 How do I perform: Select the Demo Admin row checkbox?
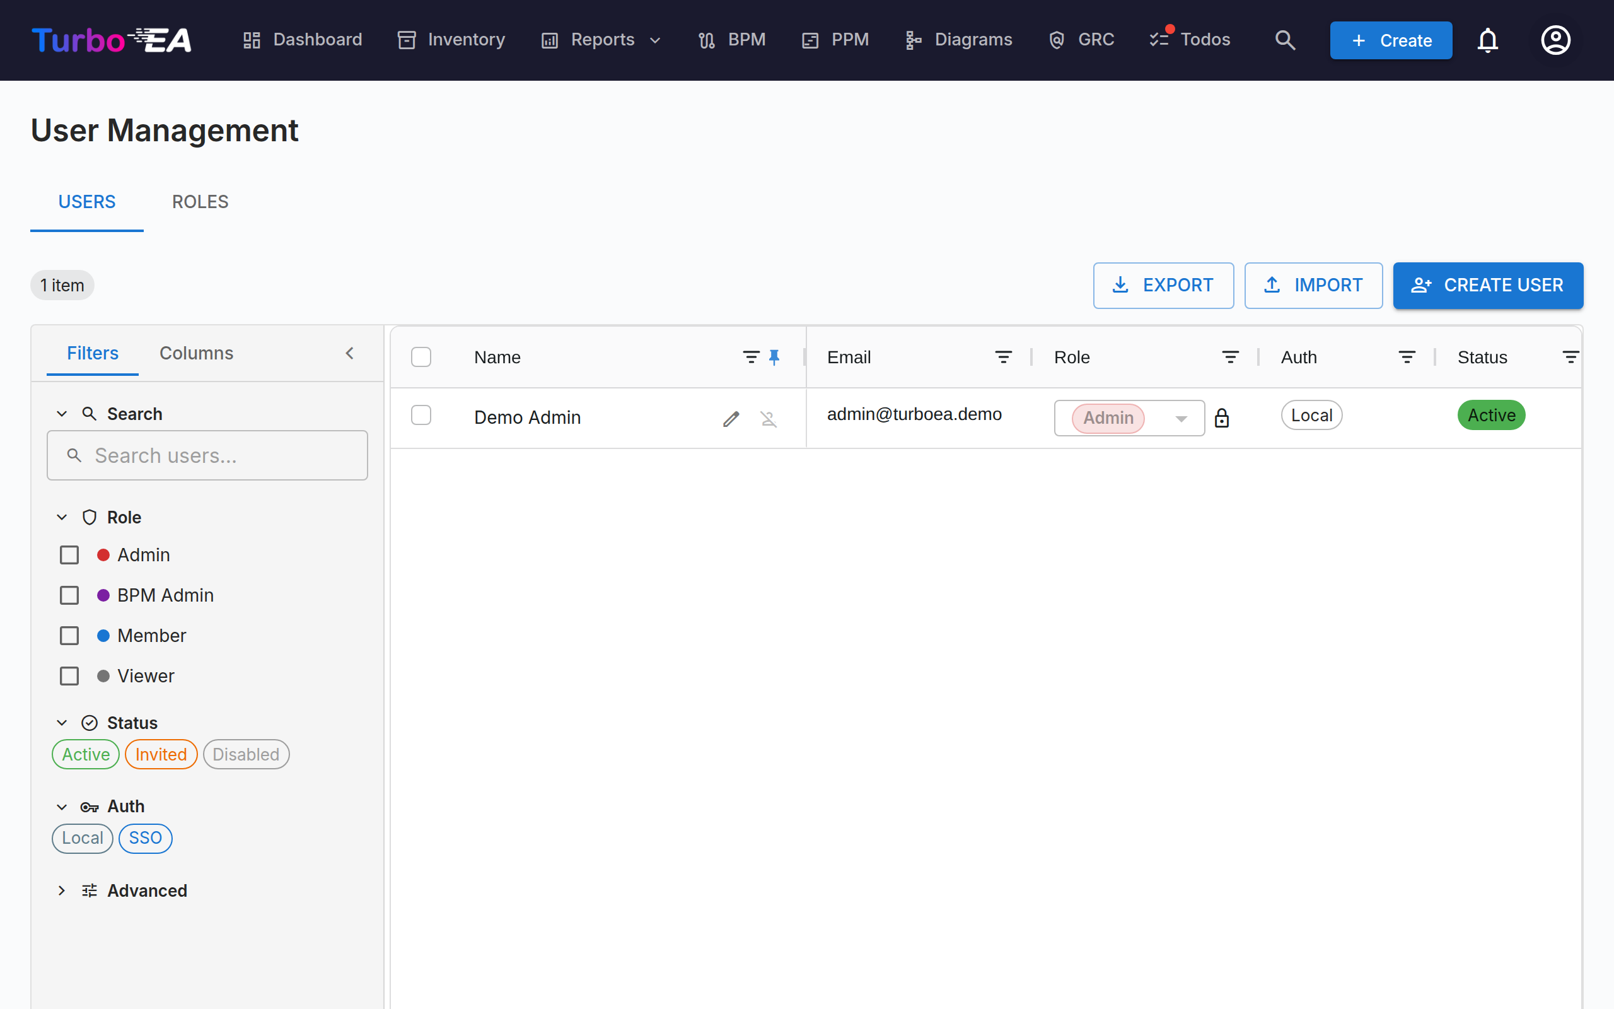tap(421, 415)
